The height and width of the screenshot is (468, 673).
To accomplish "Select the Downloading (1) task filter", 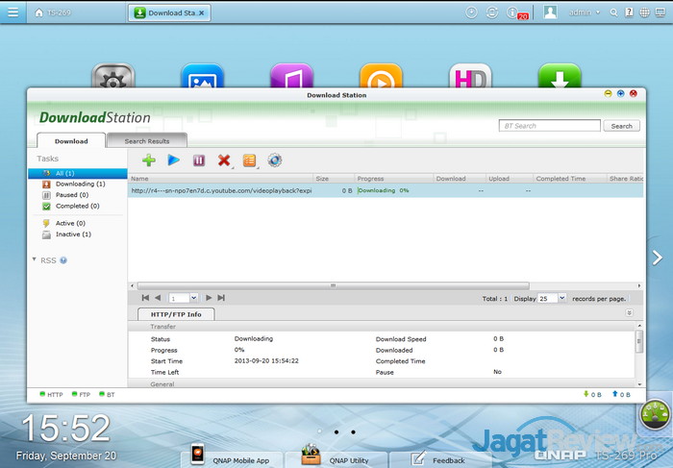I will 80,184.
